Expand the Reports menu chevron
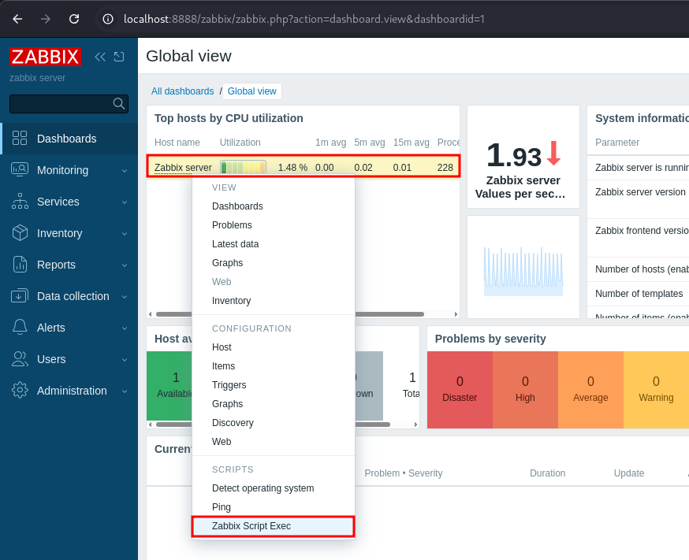Screen dimensions: 689x560 pyautogui.click(x=125, y=265)
